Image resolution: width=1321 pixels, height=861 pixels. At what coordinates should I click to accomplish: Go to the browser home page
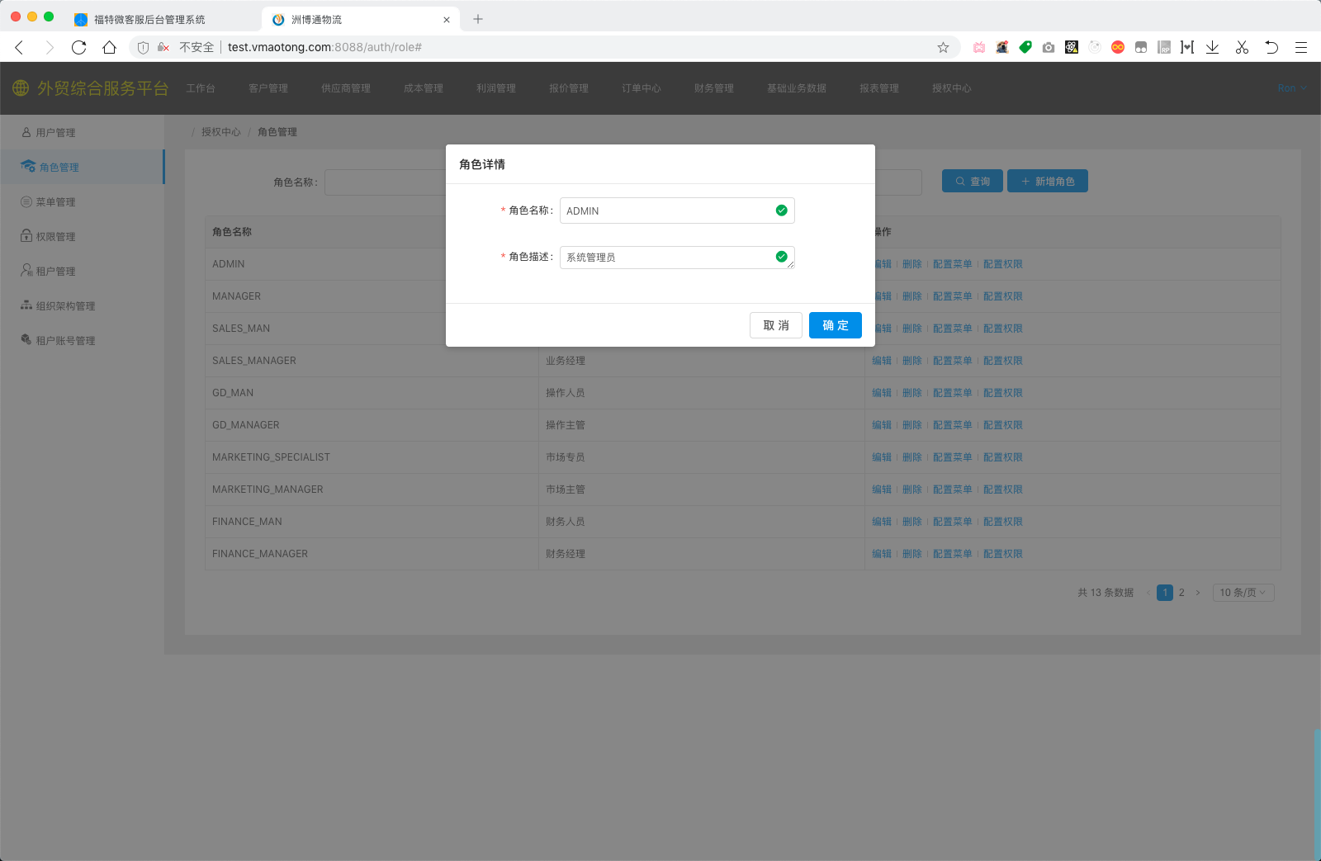pos(109,47)
